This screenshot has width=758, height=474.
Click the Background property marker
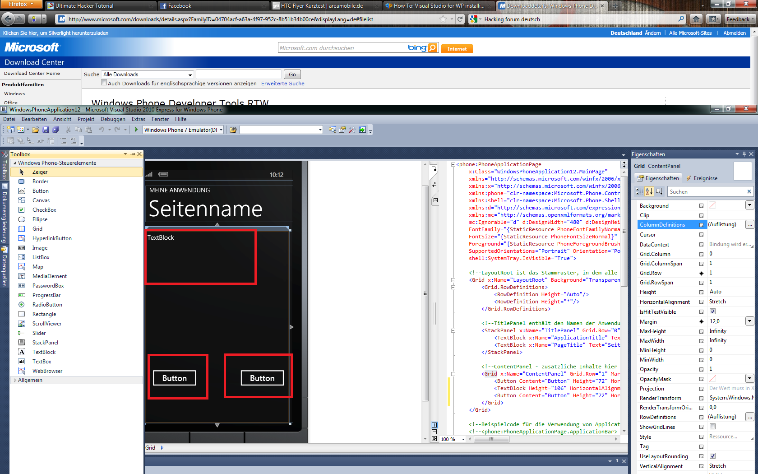(701, 205)
